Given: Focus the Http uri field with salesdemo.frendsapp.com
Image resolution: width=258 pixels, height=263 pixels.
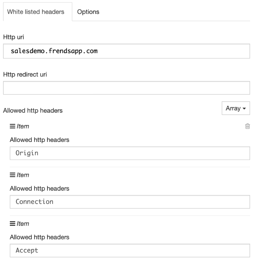Looking at the screenshot, I should click(127, 51).
